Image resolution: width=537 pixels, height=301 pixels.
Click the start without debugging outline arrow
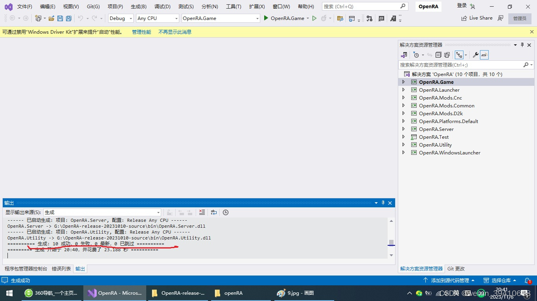[x=314, y=18]
